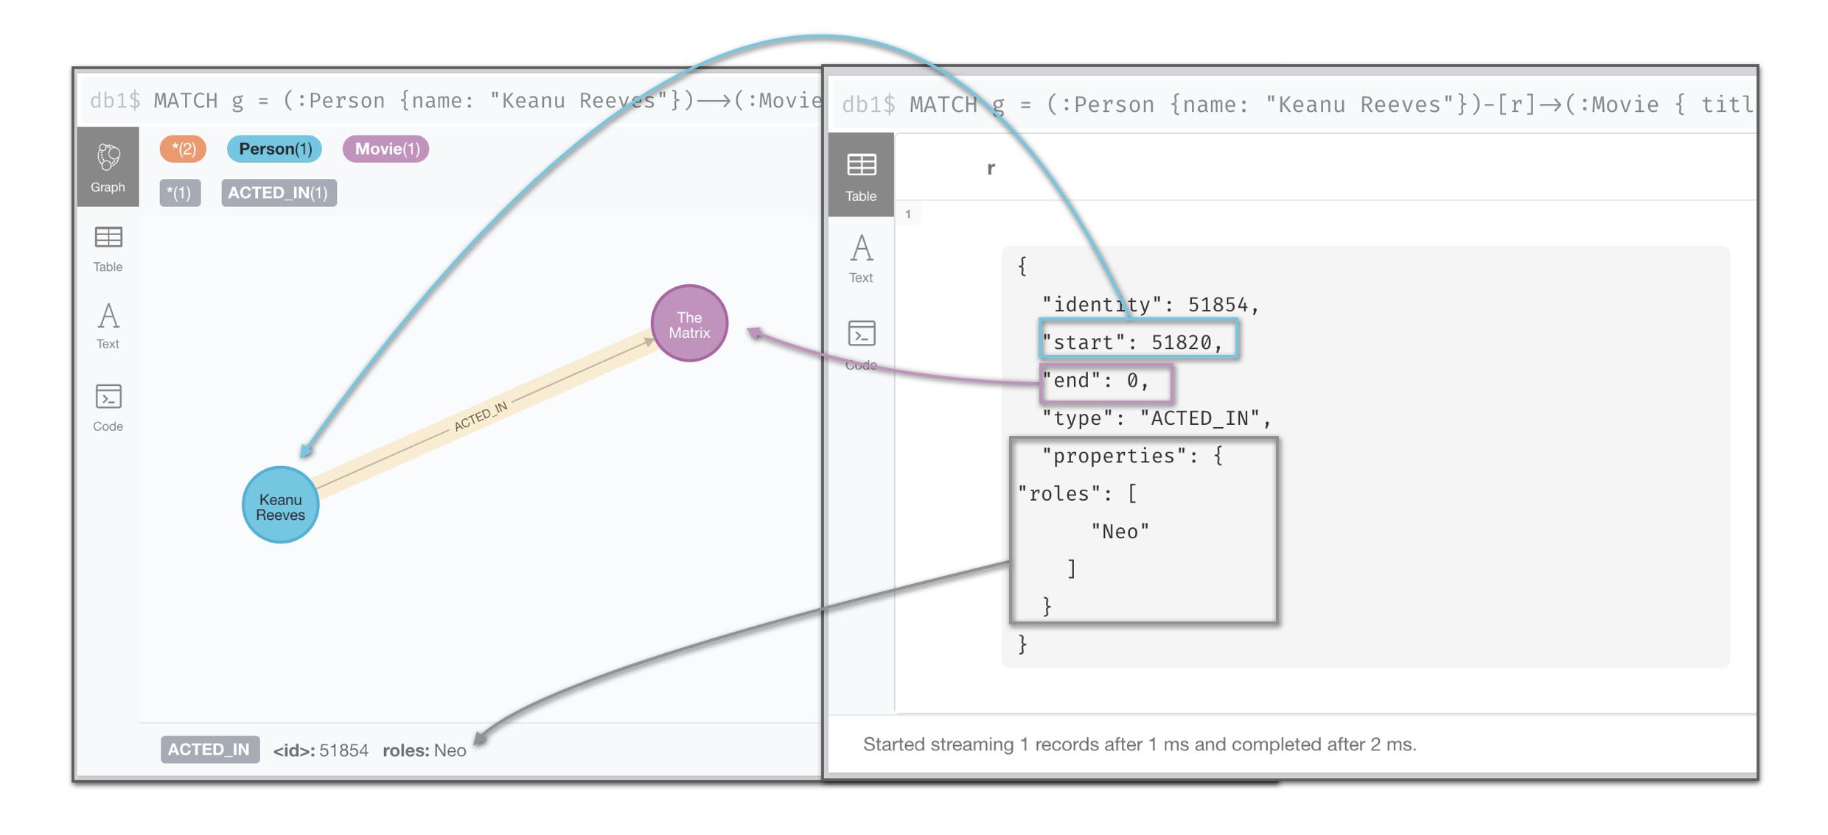Select the blue Person(1) label badge

[x=274, y=149]
